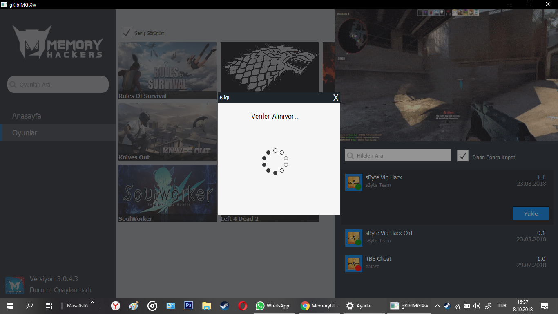Image resolution: width=558 pixels, height=314 pixels.
Task: Toggle the Daha Sonra Kapat checkbox
Action: pos(463,156)
